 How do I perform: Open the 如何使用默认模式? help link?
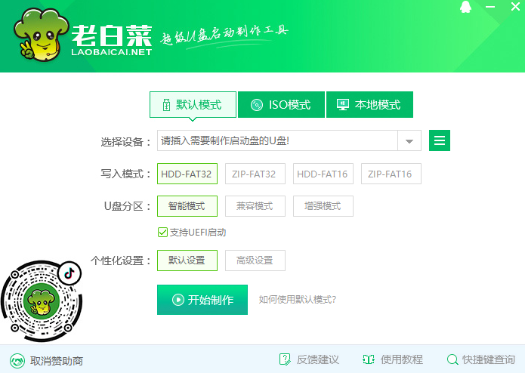click(298, 300)
